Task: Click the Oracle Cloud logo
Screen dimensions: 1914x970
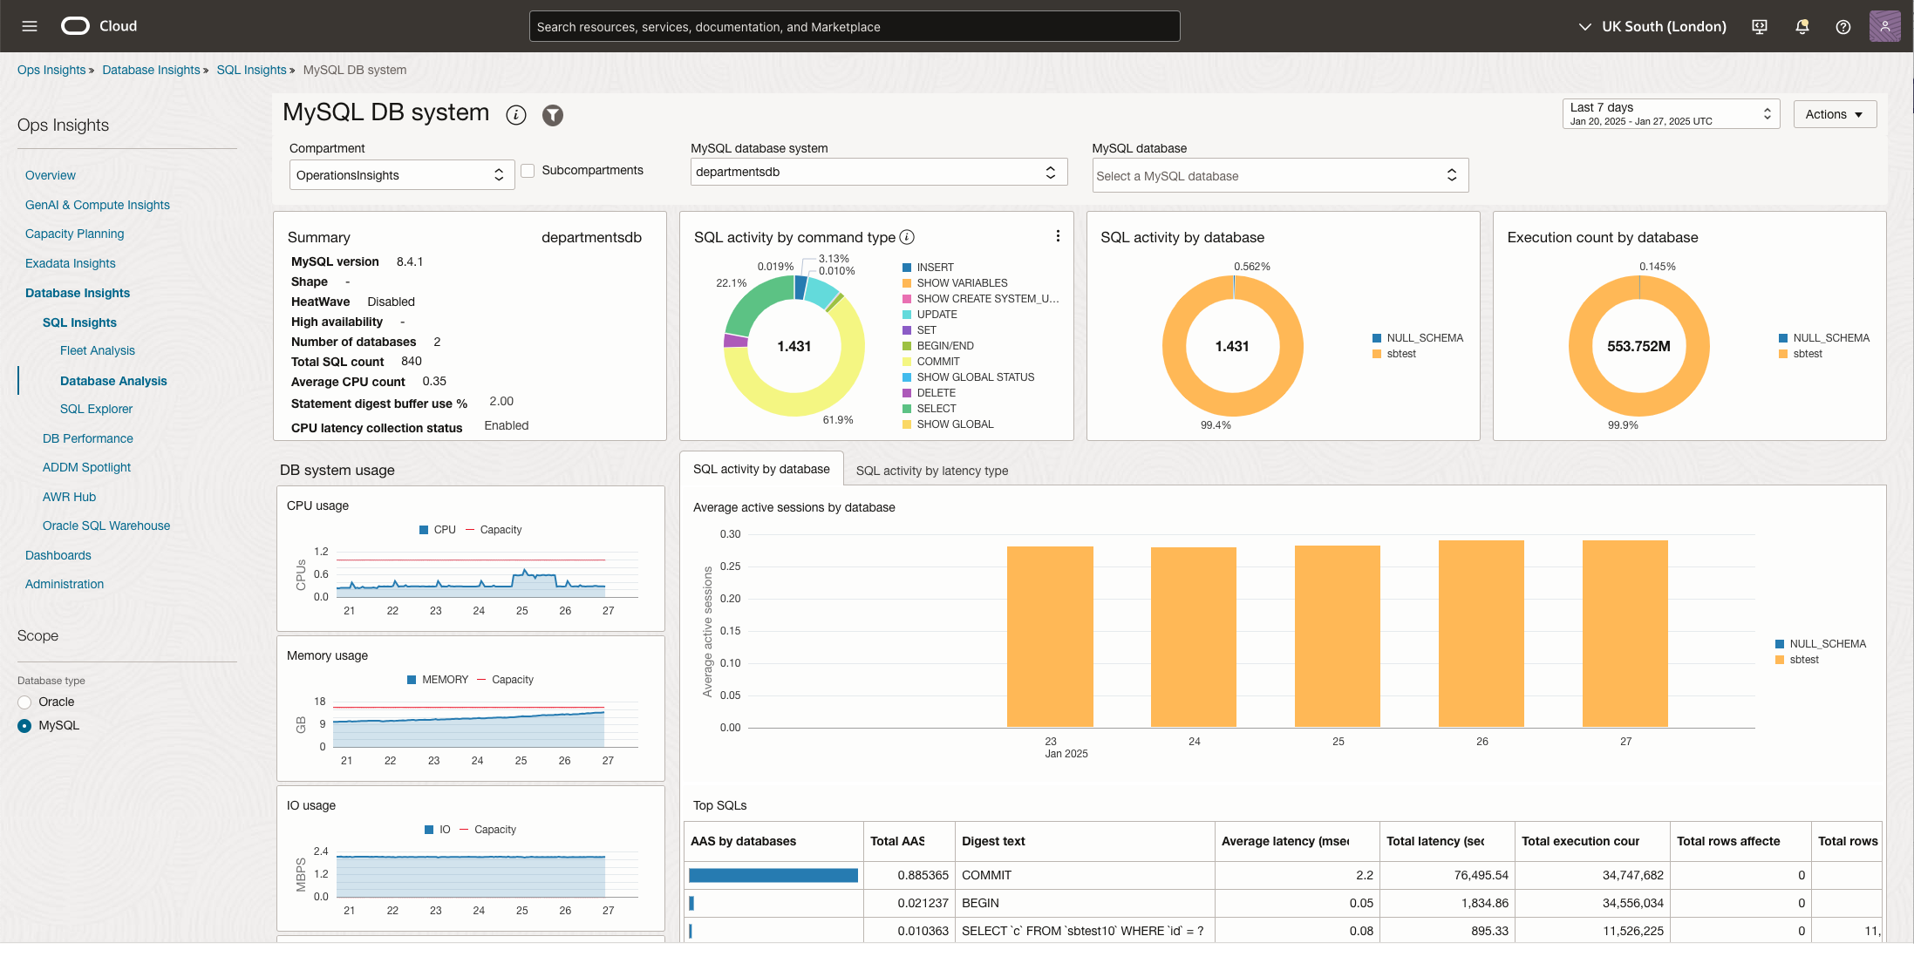Action: [x=76, y=26]
